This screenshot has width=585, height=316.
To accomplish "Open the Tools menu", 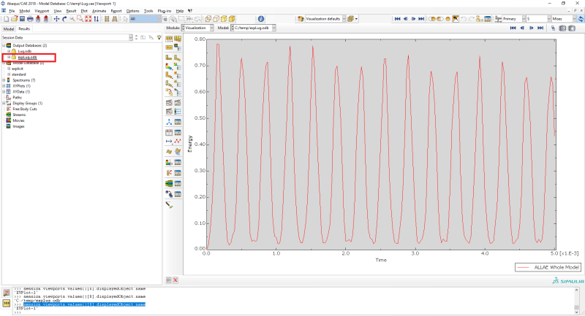I will [x=148, y=11].
